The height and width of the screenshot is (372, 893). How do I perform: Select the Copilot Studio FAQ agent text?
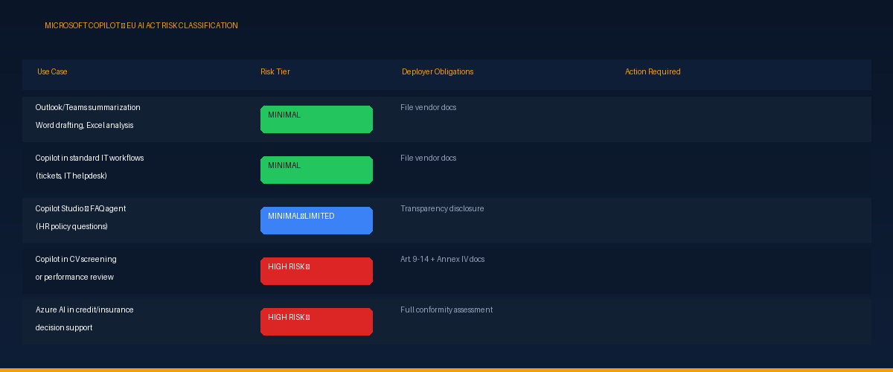(x=80, y=208)
